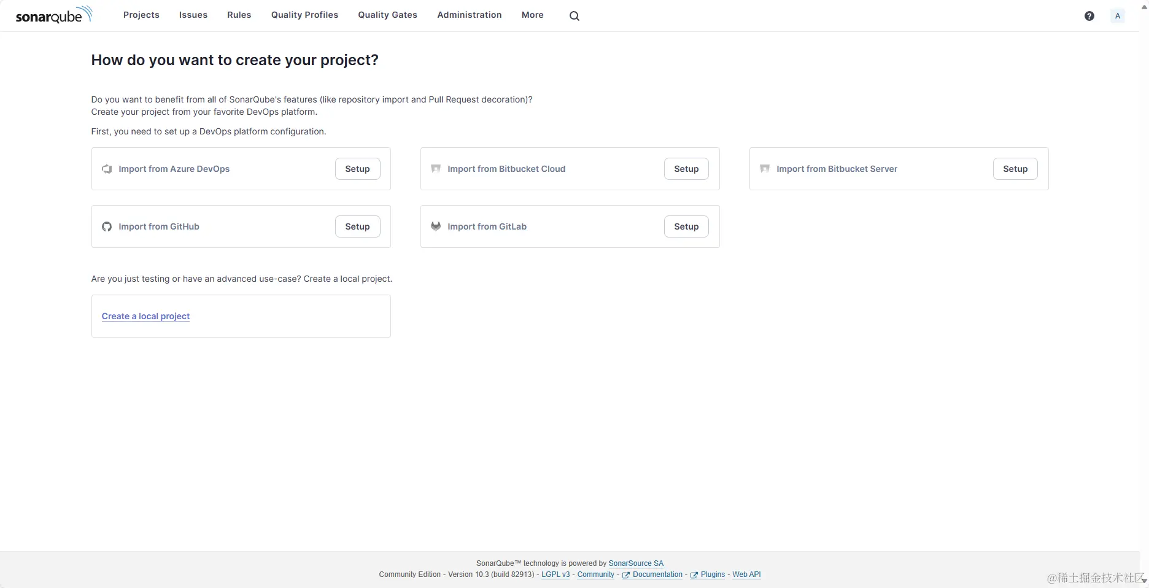The image size is (1149, 588).
Task: Open the help question mark icon
Action: coord(1089,16)
